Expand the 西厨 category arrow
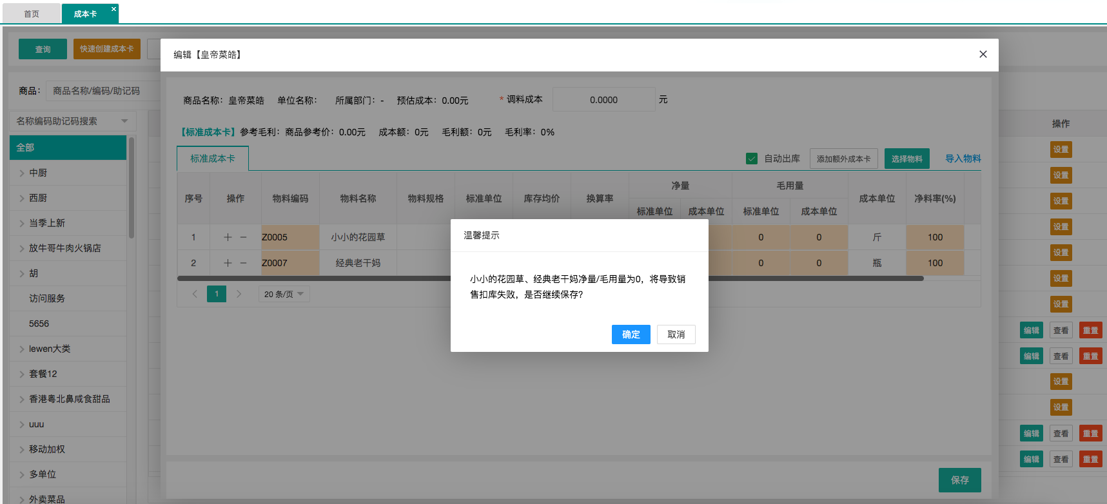This screenshot has height=504, width=1107. point(21,198)
